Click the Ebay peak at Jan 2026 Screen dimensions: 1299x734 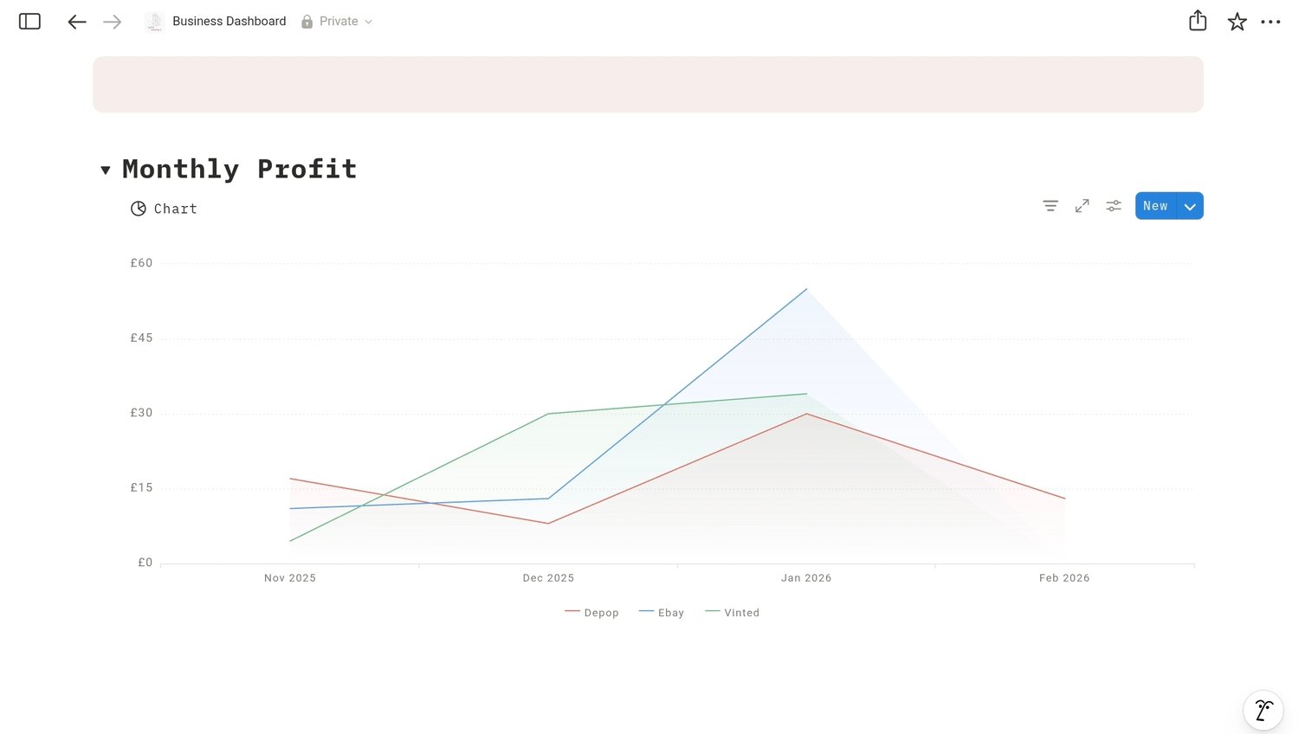(806, 289)
